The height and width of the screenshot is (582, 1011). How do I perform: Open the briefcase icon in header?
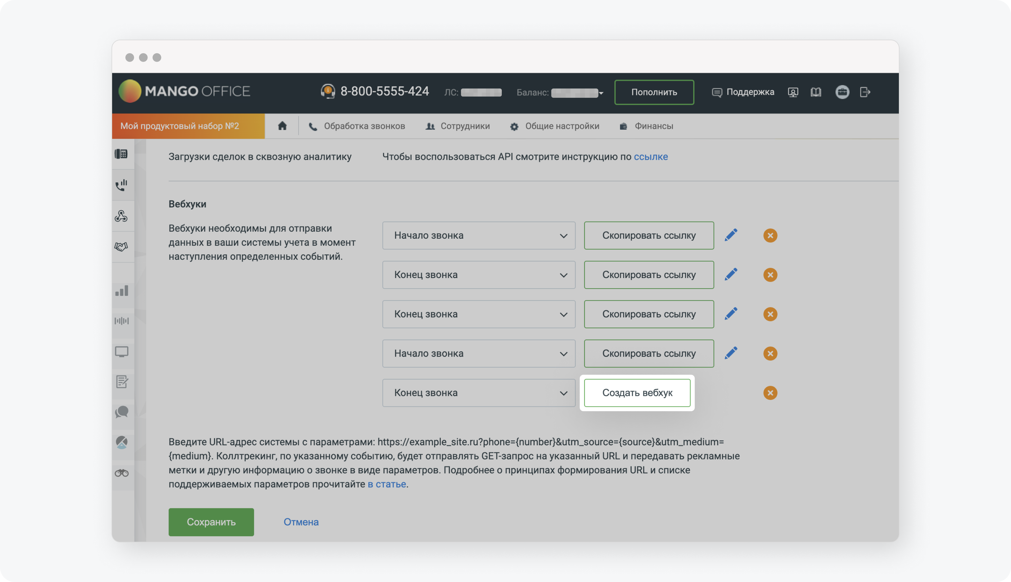click(842, 92)
